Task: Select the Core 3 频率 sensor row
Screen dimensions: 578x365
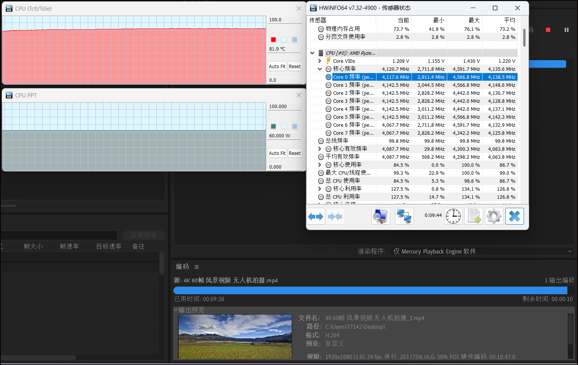Action: pos(353,101)
